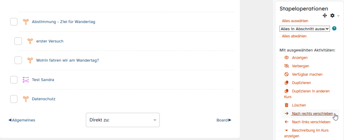The height and width of the screenshot is (140, 344).
Task: Open the Direkt zu dropdown
Action: [x=123, y=120]
